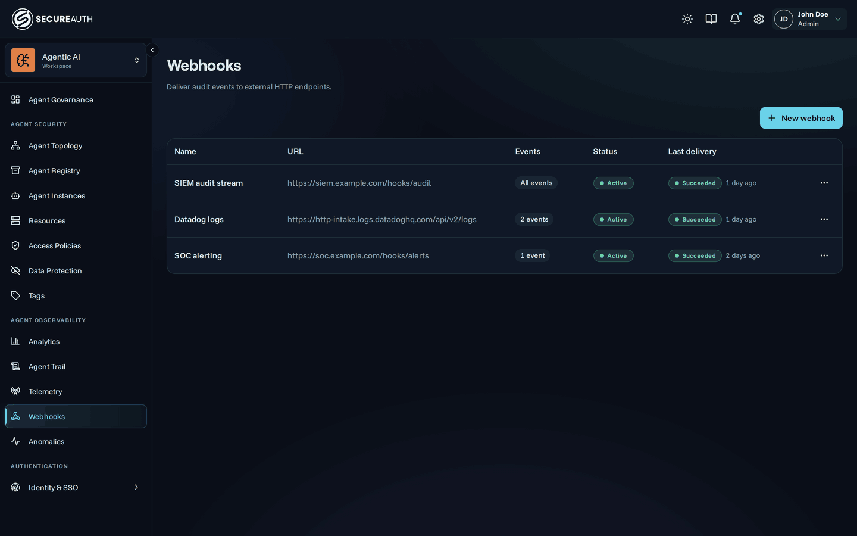Click the URL column header
The width and height of the screenshot is (857, 536).
(x=295, y=151)
